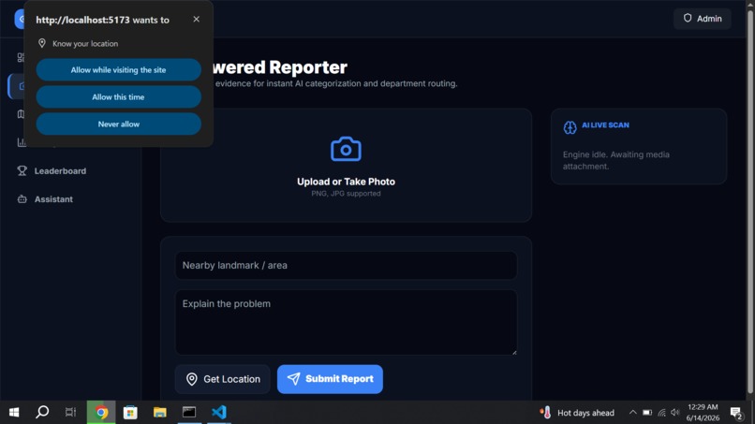The width and height of the screenshot is (755, 424).
Task: Open the volume tray icon
Action: click(x=675, y=413)
